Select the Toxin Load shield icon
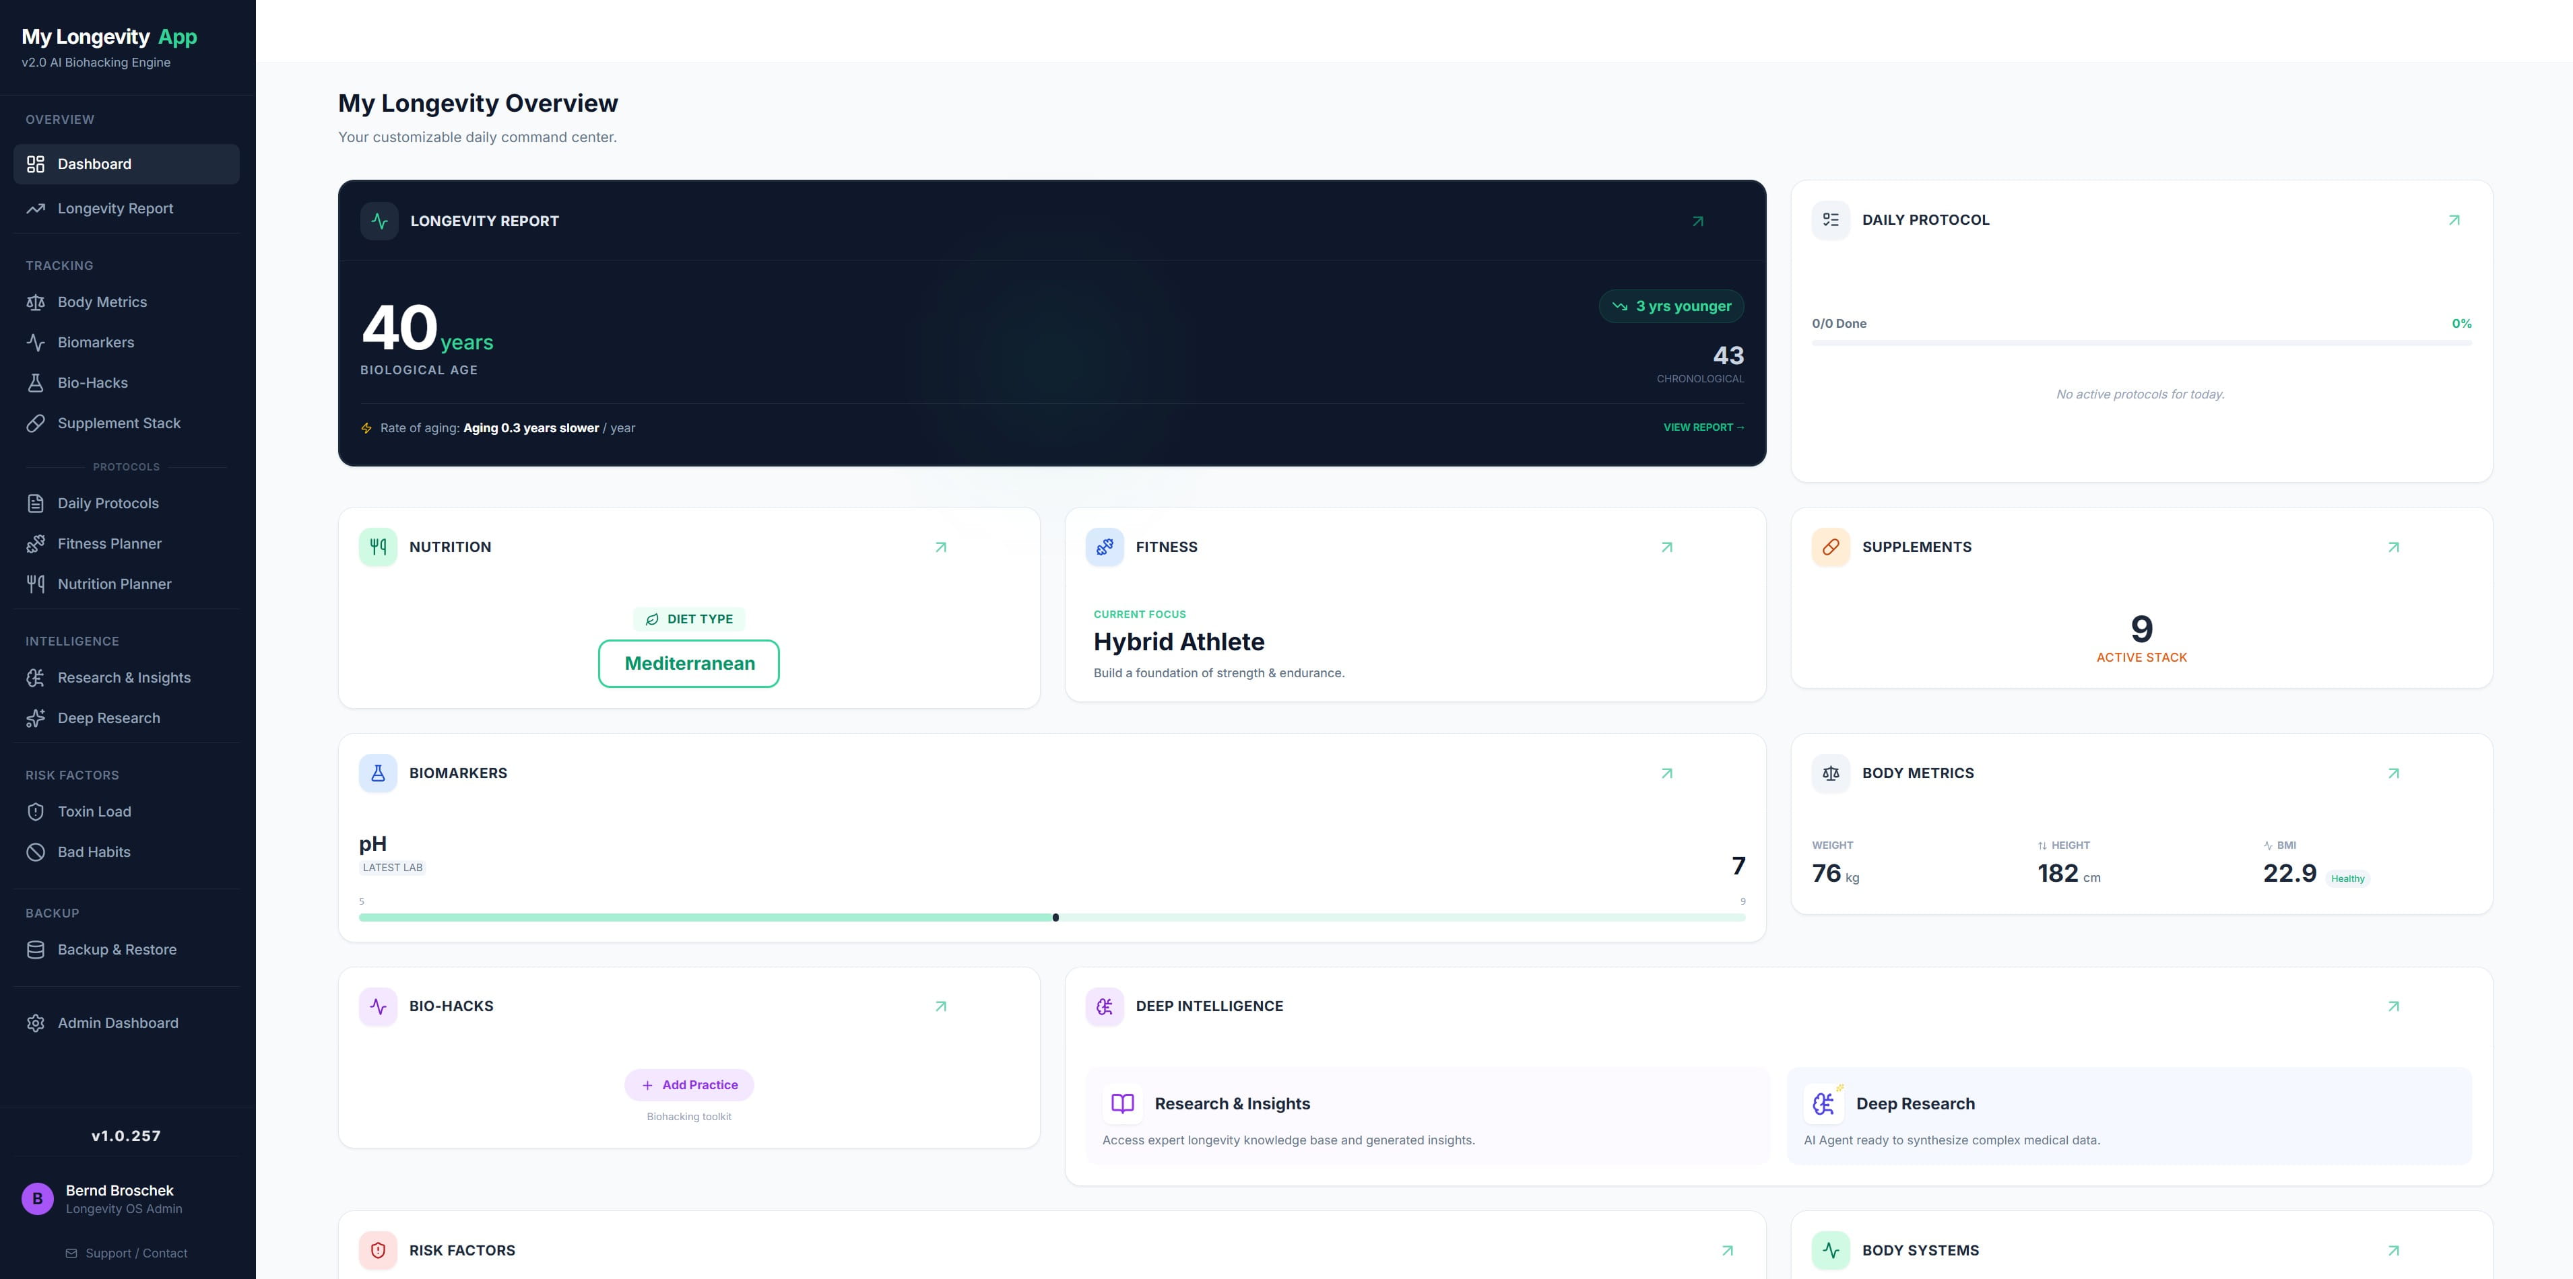The width and height of the screenshot is (2573, 1279). [36, 810]
